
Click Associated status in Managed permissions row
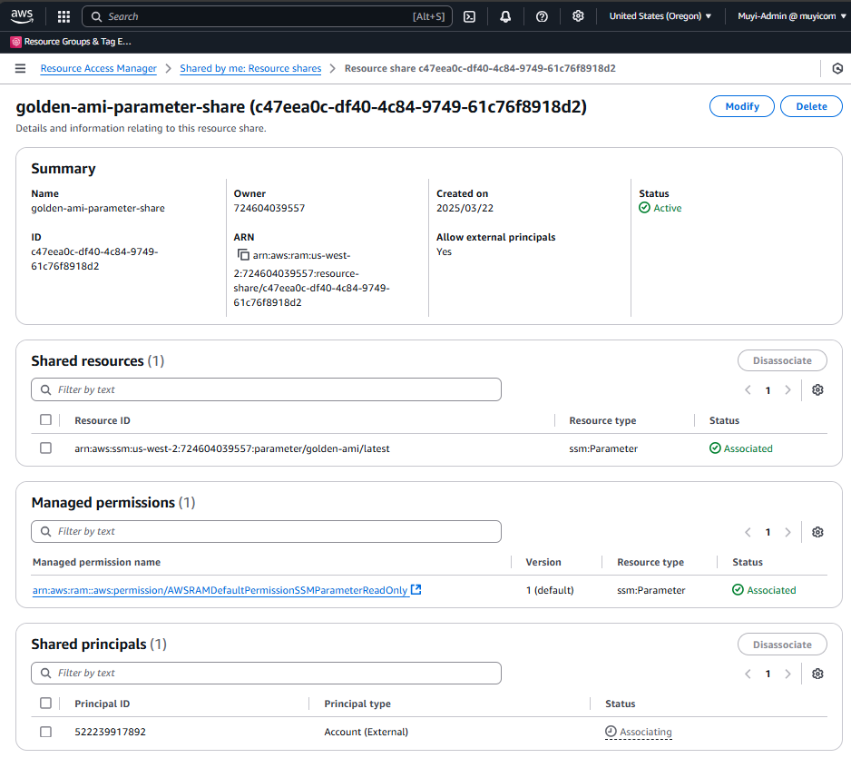click(764, 590)
